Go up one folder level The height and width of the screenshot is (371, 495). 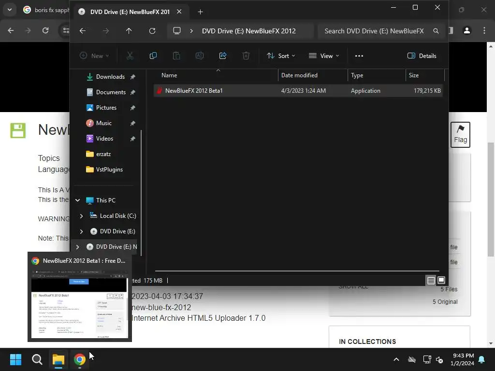coord(129,31)
